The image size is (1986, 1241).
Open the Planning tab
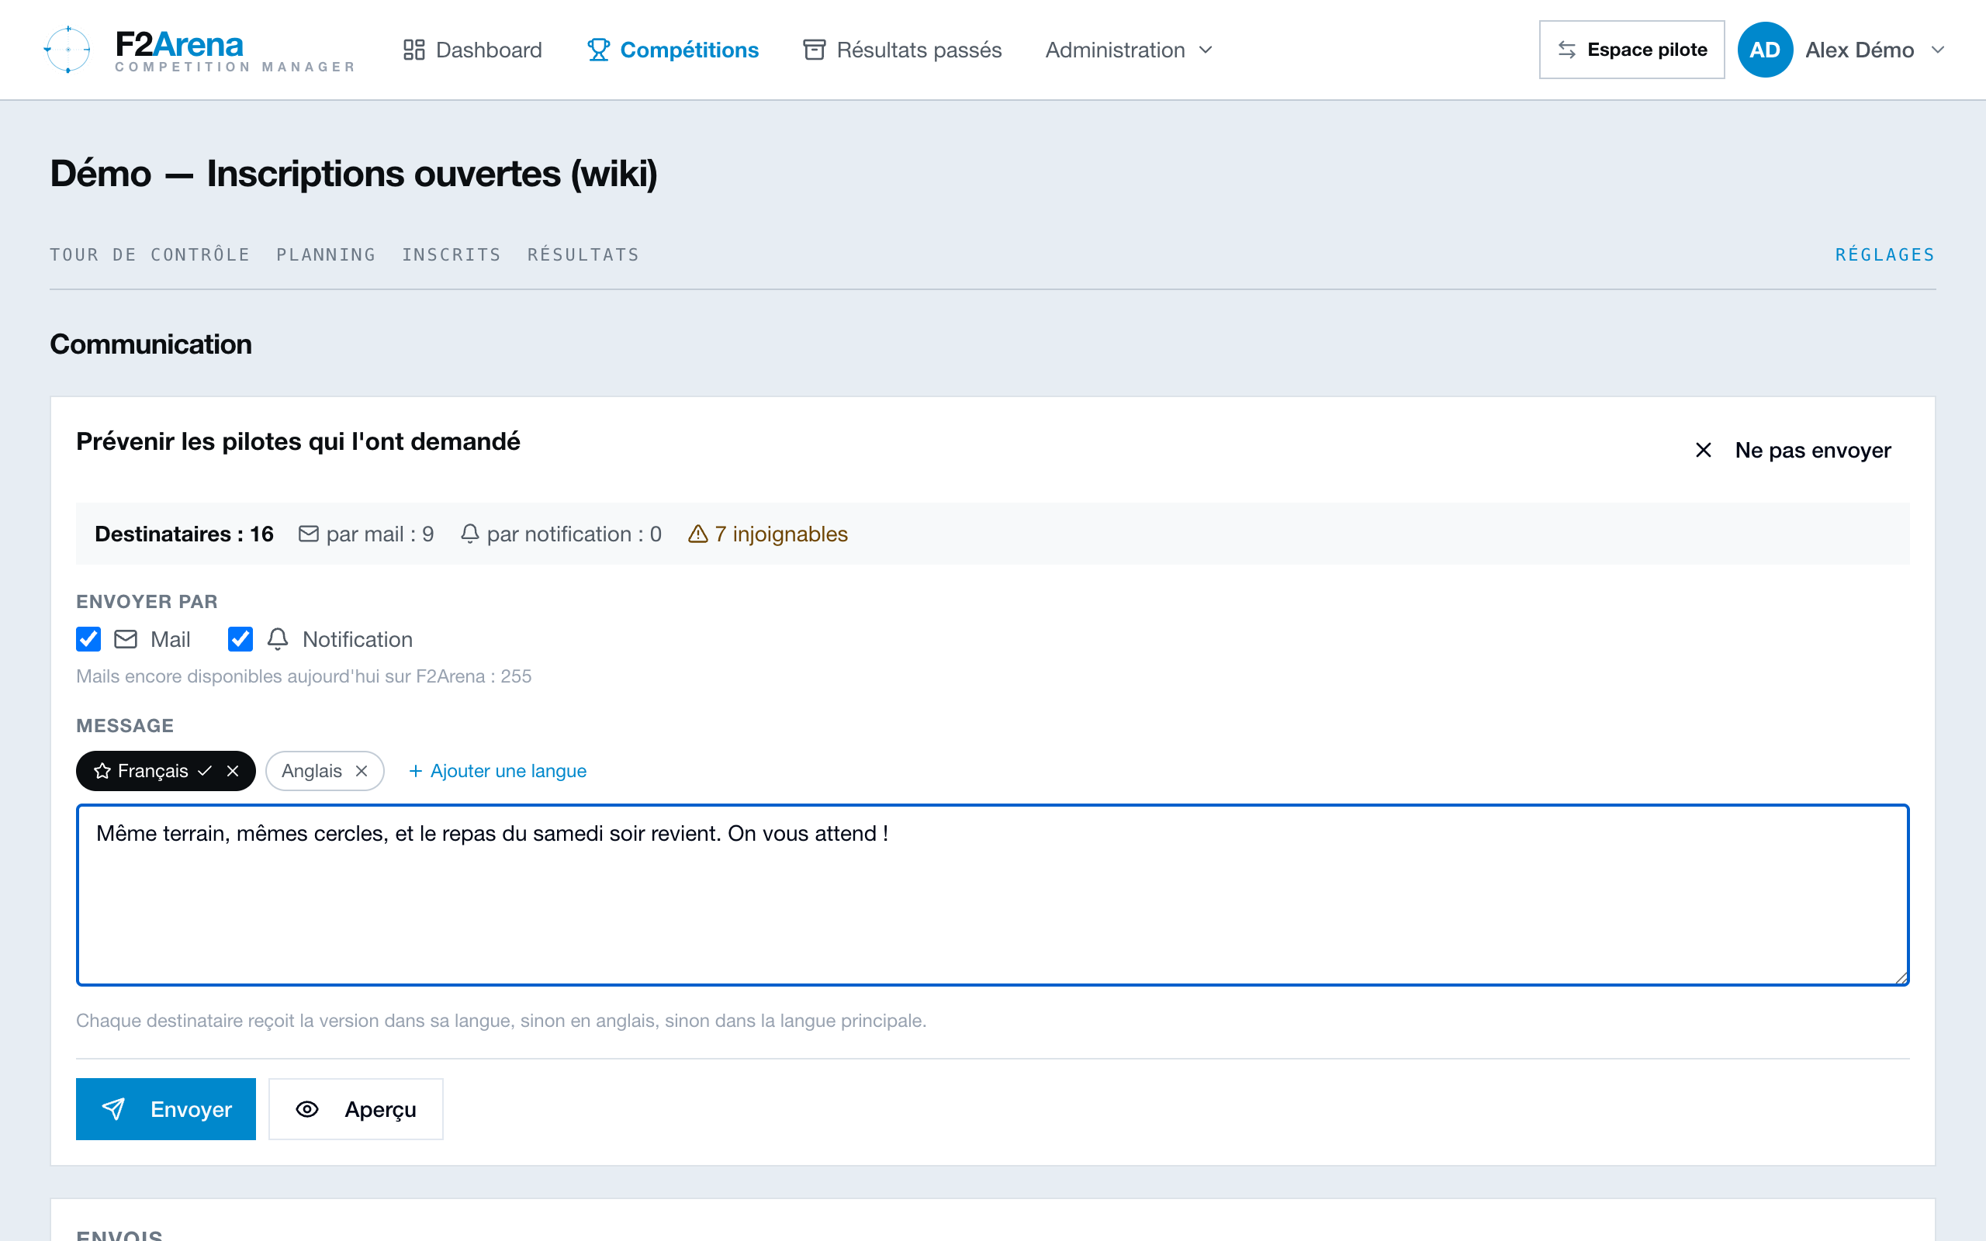tap(326, 254)
